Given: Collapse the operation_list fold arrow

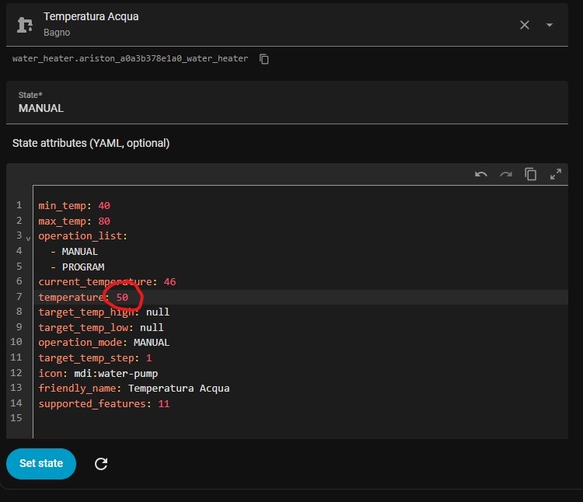Looking at the screenshot, I should [29, 237].
